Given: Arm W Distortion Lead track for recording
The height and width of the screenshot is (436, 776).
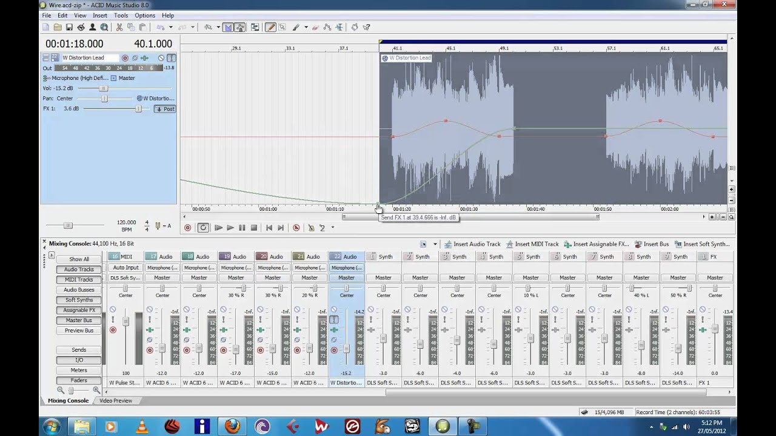Looking at the screenshot, I should (125, 58).
